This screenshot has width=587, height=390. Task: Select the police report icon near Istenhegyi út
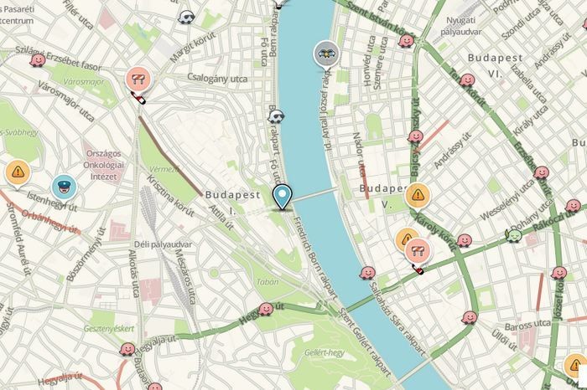pyautogui.click(x=65, y=187)
